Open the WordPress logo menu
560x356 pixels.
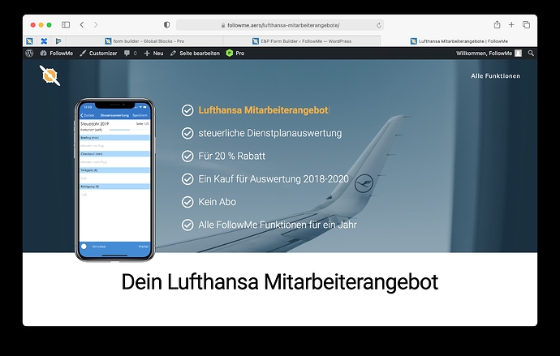pos(30,54)
